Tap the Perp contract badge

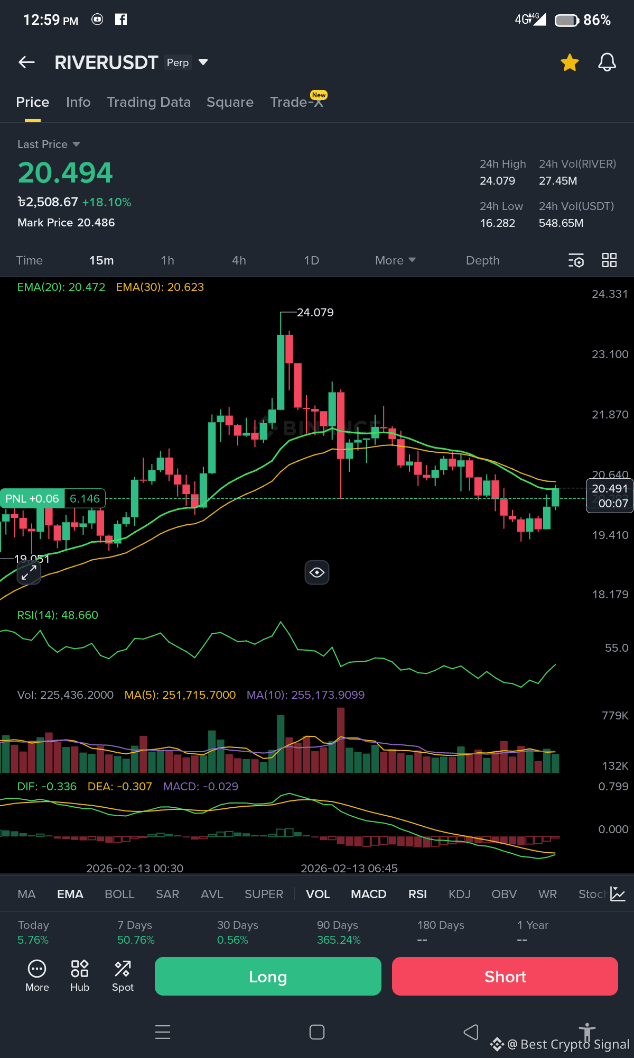coord(178,62)
